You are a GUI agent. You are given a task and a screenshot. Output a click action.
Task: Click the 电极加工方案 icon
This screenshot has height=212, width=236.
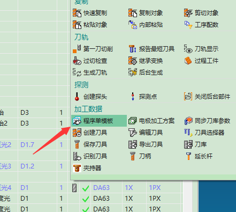coord(133,121)
